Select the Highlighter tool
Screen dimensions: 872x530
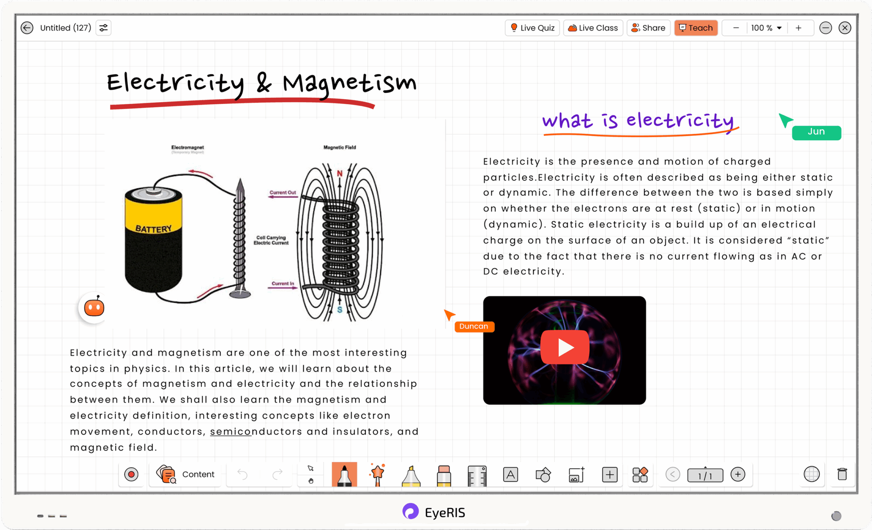point(410,474)
